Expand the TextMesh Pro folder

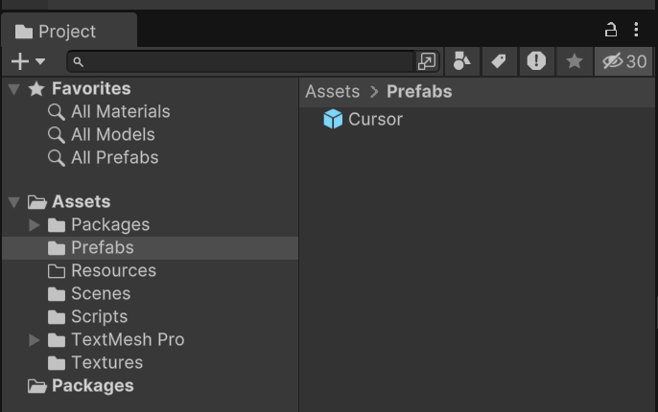[34, 340]
